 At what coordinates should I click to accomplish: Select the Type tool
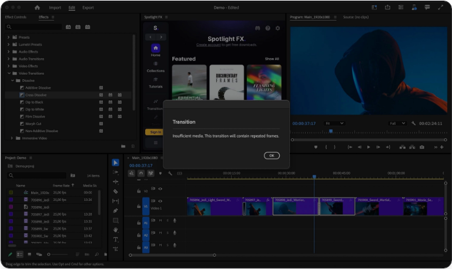pyautogui.click(x=116, y=240)
